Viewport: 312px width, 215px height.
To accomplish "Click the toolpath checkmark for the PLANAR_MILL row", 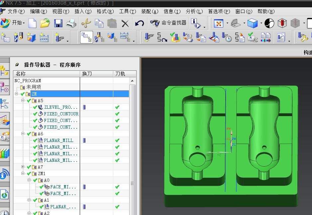I will click(117, 140).
